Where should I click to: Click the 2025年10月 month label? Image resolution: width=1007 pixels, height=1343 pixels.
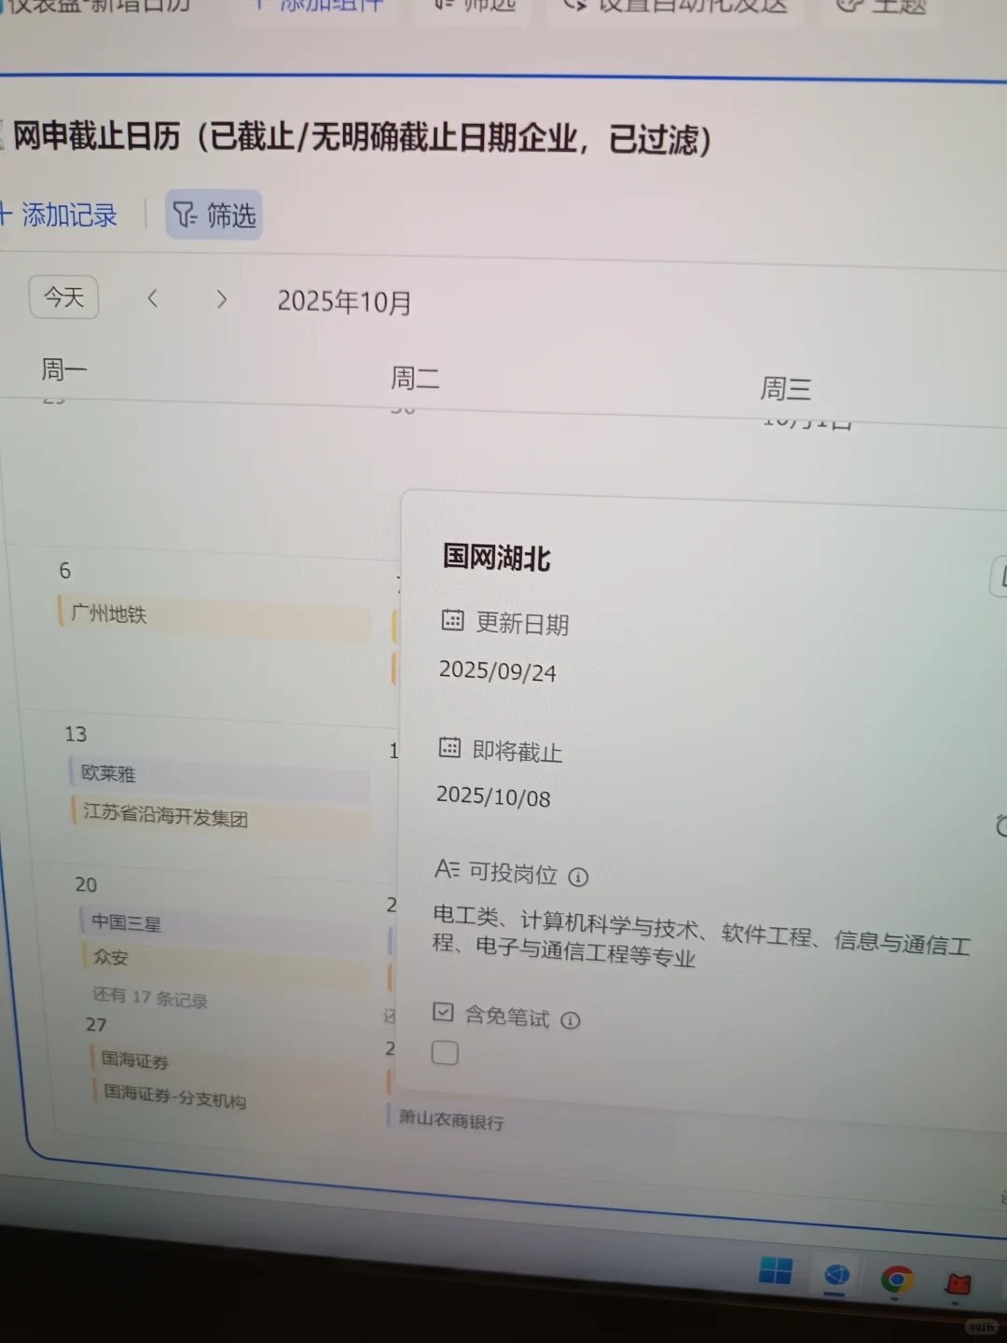(344, 301)
